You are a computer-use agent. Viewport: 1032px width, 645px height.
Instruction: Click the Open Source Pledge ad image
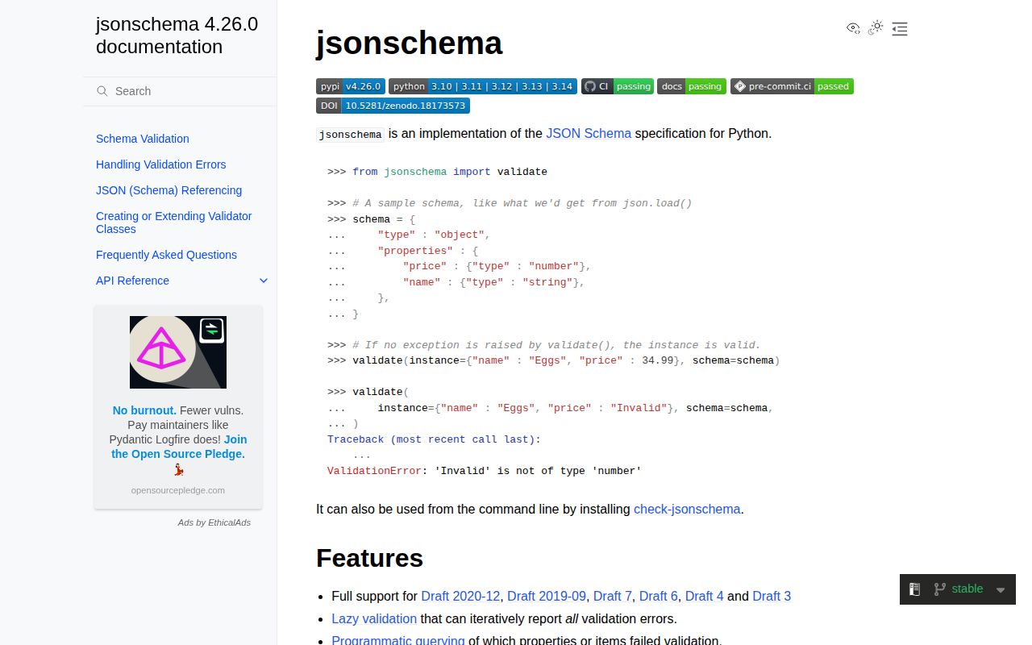click(178, 352)
